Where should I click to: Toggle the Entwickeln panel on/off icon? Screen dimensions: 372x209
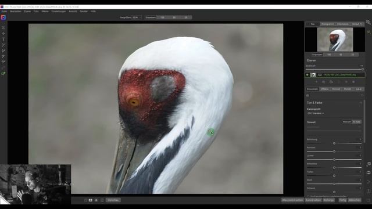pos(307,95)
